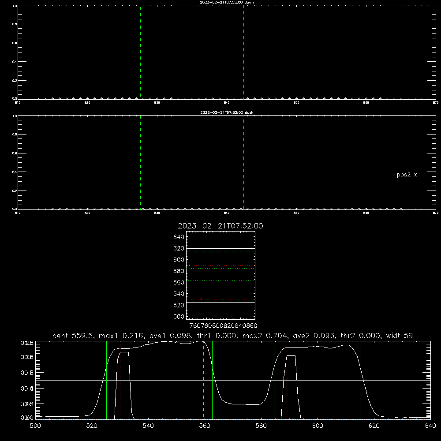
Task: Click 'max2 0.204' in the bottom plot title
Action: (x=265, y=336)
